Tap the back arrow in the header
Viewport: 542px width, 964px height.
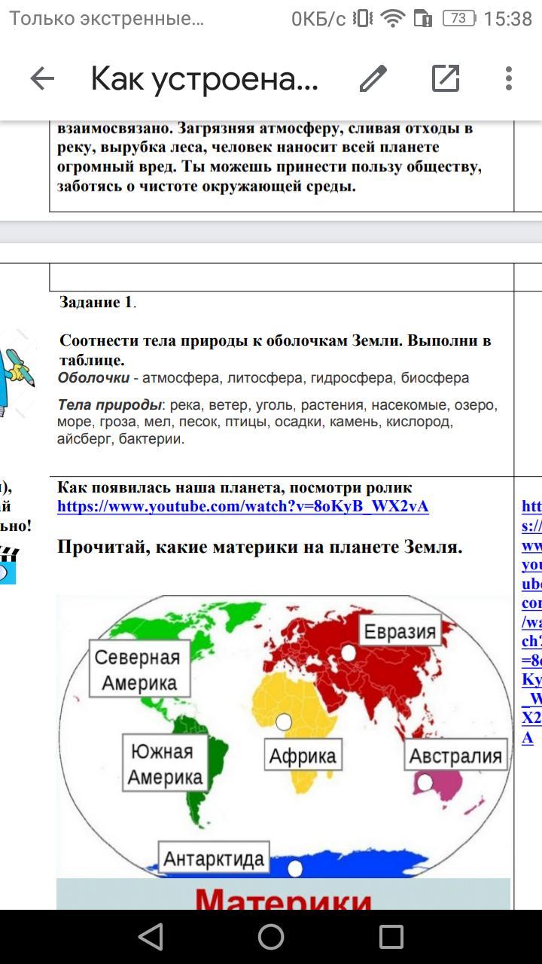pyautogui.click(x=42, y=78)
